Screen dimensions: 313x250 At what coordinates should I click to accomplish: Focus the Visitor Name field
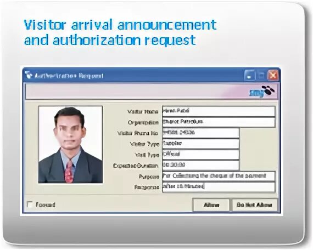coord(219,111)
